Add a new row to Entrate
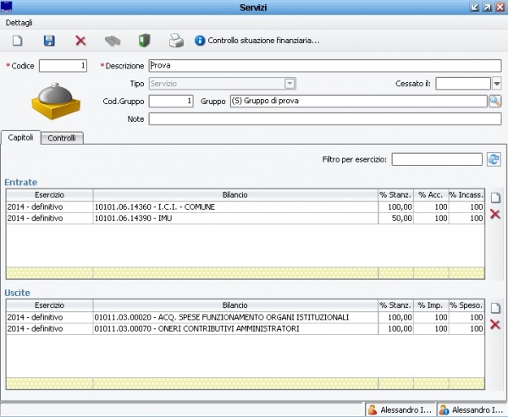 click(x=495, y=198)
